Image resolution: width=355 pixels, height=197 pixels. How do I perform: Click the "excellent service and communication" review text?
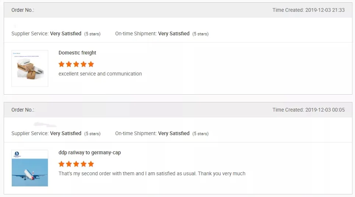pos(100,74)
